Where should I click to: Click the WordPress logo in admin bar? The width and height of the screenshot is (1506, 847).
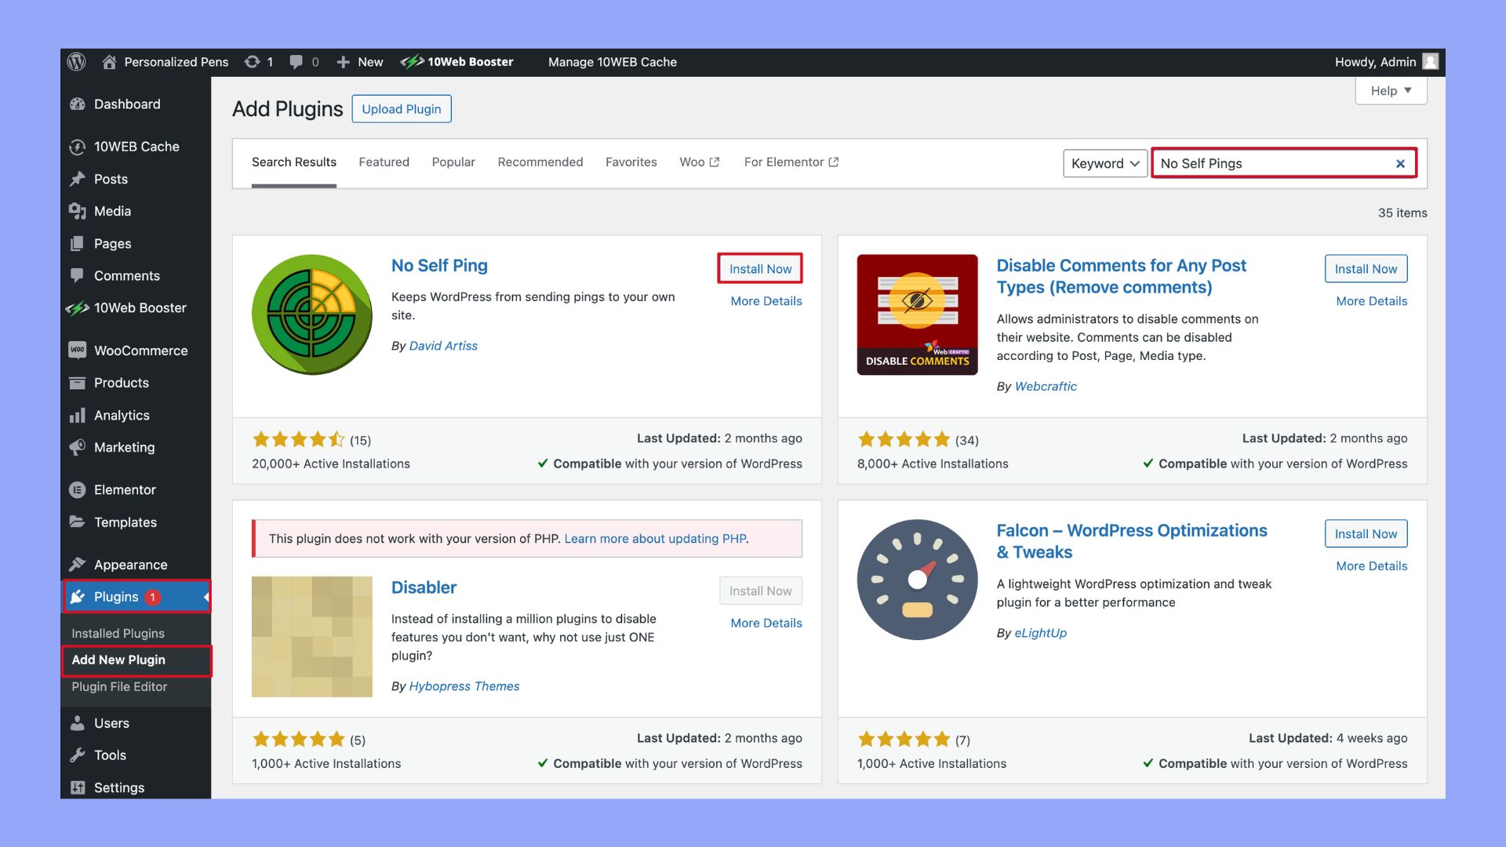[x=76, y=62]
